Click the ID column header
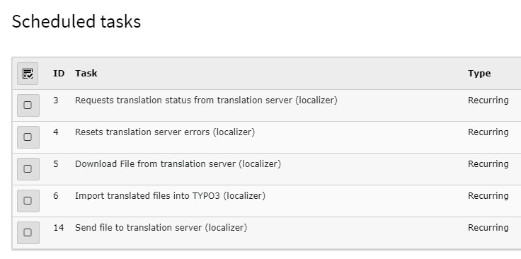Image resolution: width=521 pixels, height=259 pixels. [x=59, y=74]
